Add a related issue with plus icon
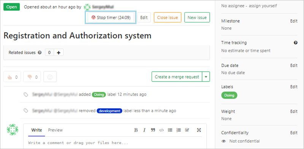The height and width of the screenshot is (149, 304). (x=59, y=52)
